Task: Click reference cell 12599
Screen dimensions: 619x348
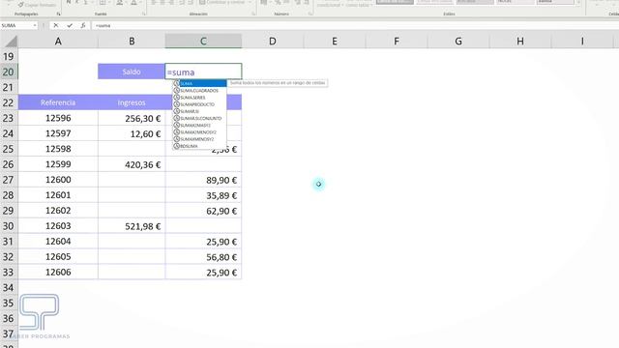Action: 58,164
